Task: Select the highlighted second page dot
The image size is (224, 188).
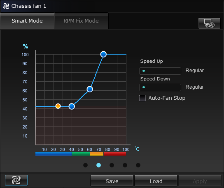Action: pyautogui.click(x=98, y=165)
